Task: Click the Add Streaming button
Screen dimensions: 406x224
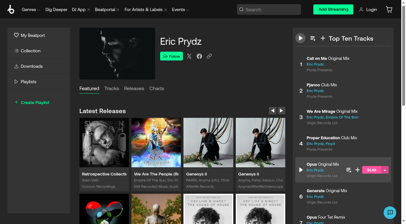Action: [333, 9]
